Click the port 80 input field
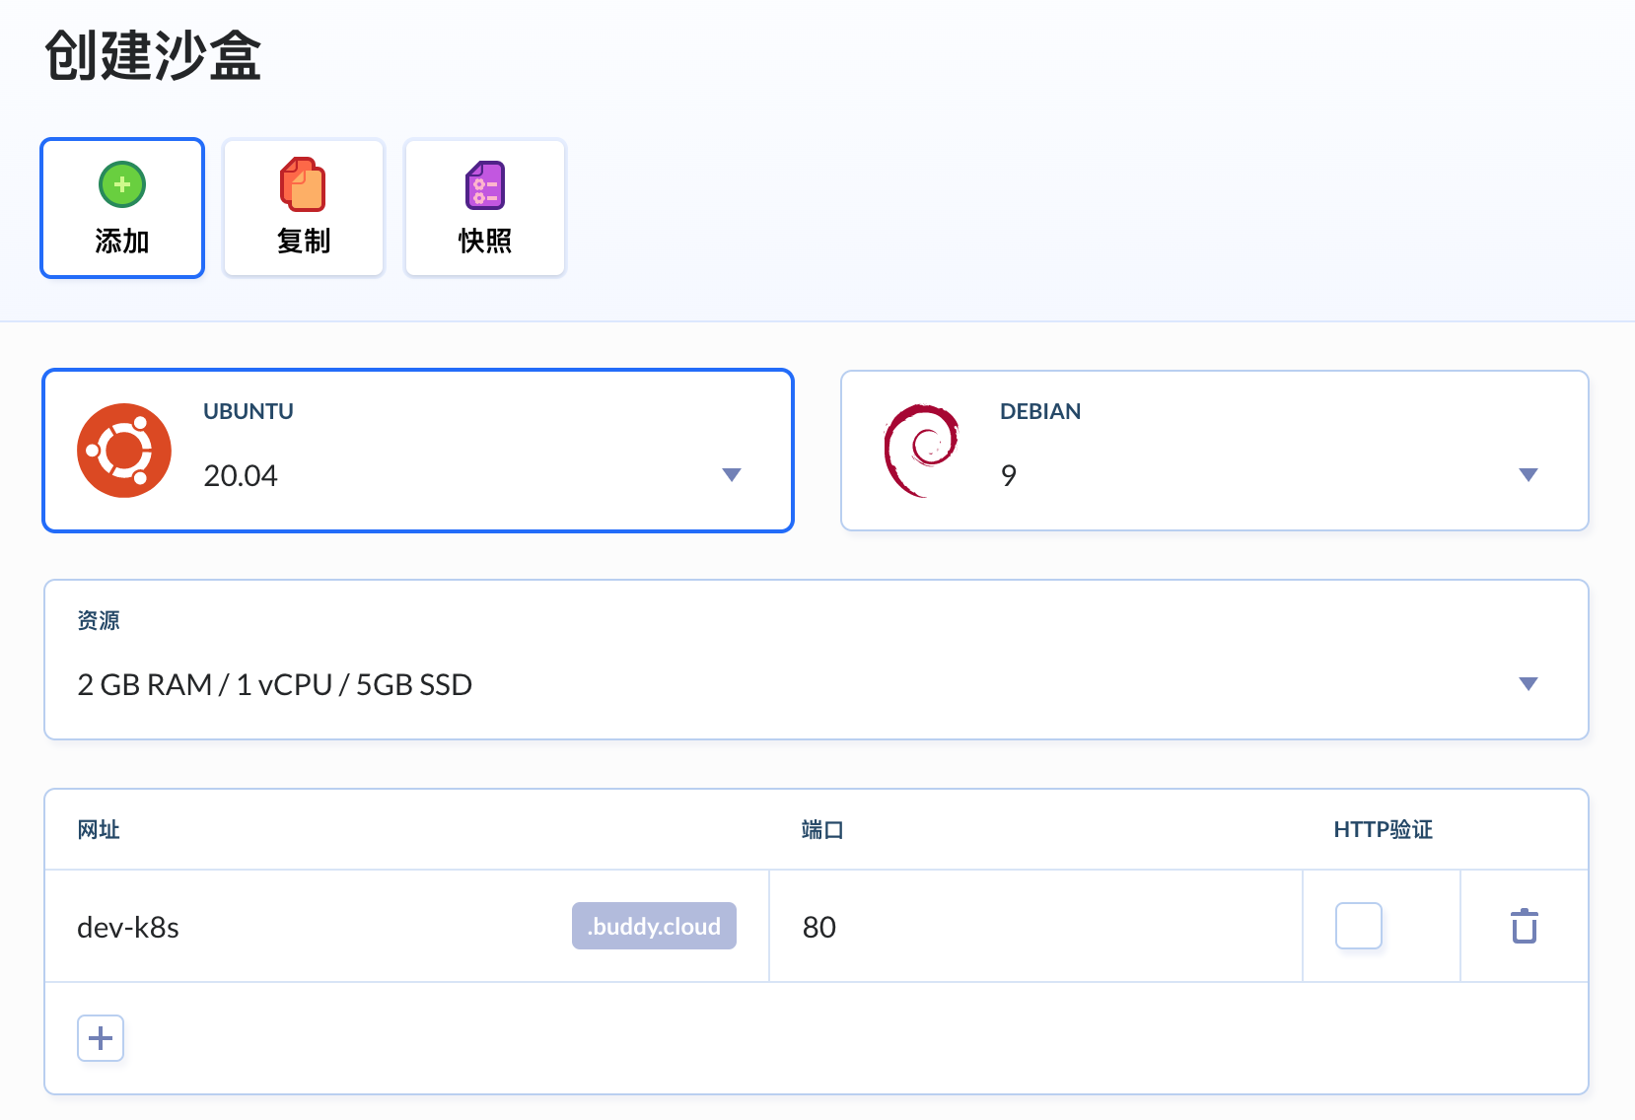Screen dimensions: 1635x1120 point(1035,927)
